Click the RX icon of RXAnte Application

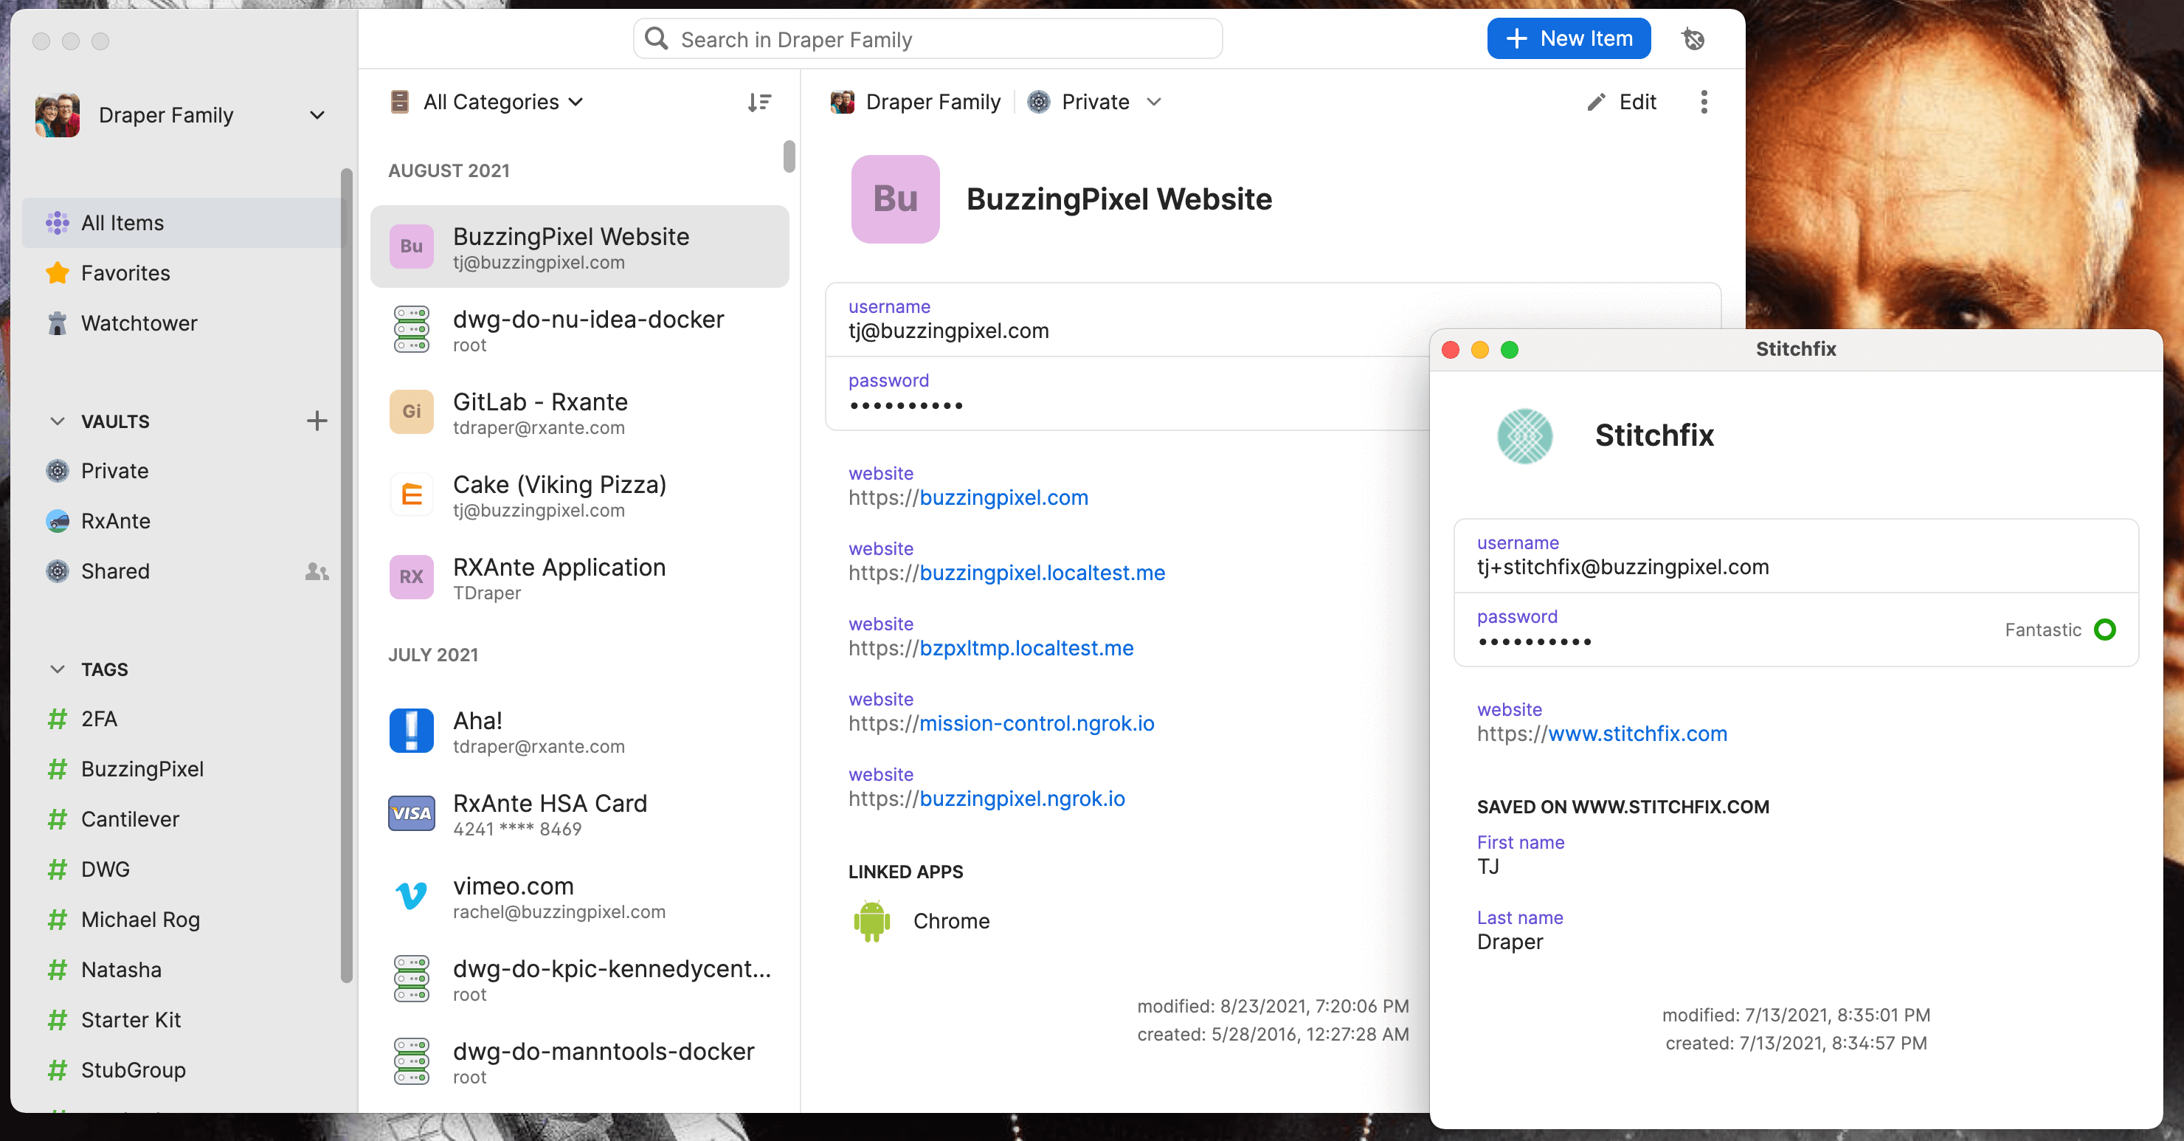tap(411, 577)
